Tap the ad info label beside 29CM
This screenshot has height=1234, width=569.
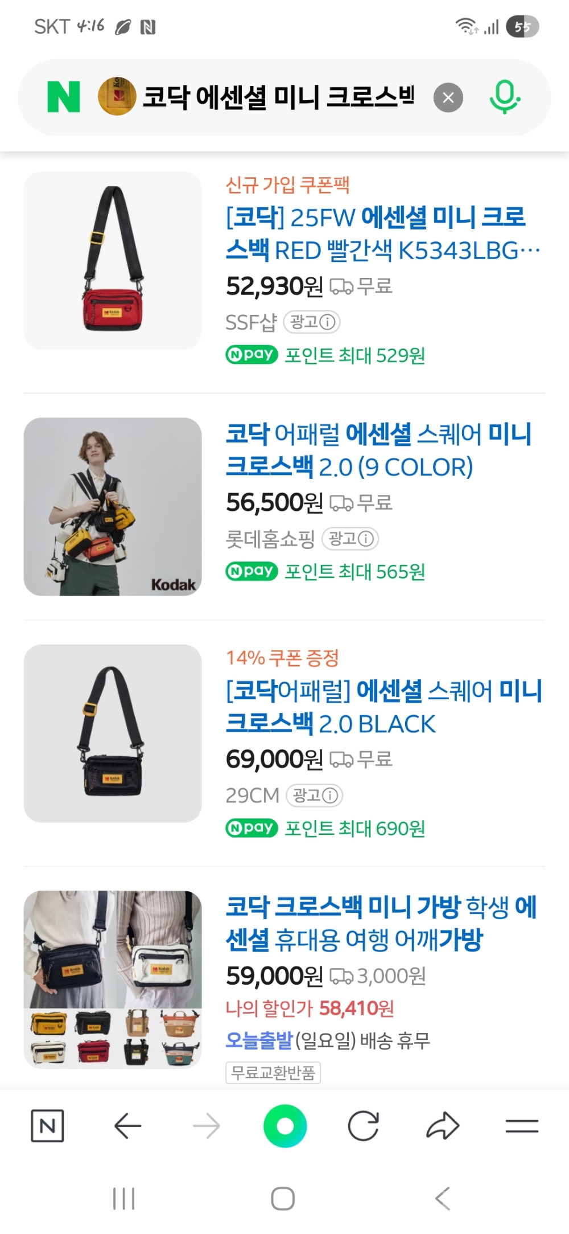click(x=314, y=796)
